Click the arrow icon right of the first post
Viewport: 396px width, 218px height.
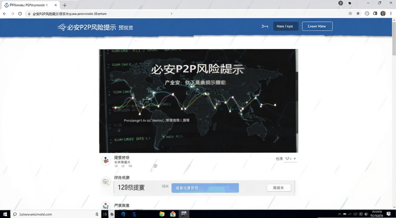point(294,159)
